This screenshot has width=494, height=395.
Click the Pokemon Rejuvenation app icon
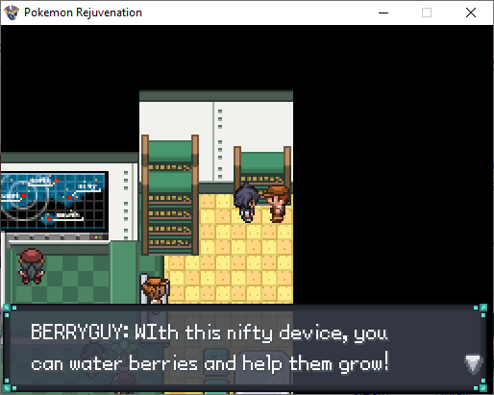point(12,12)
